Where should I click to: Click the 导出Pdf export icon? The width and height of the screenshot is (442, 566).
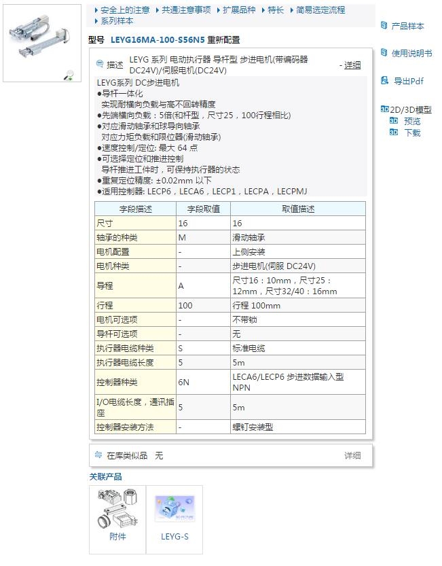(384, 81)
